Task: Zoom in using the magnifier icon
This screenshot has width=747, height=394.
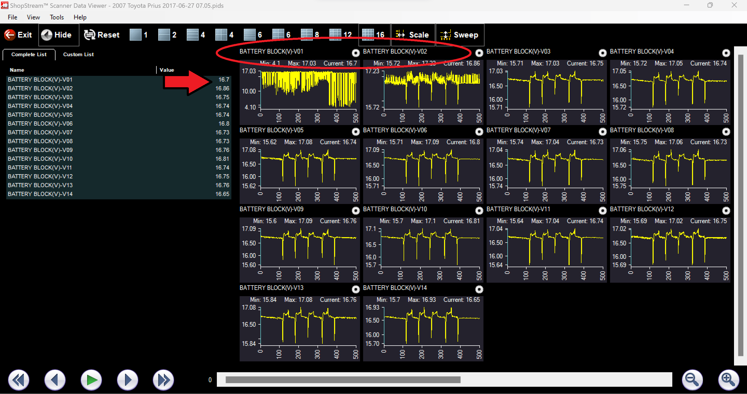Action: coord(728,380)
